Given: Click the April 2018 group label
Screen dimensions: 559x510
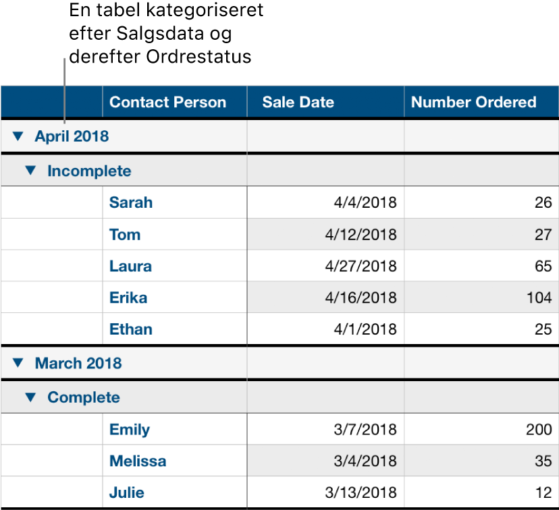Looking at the screenshot, I should 72,137.
